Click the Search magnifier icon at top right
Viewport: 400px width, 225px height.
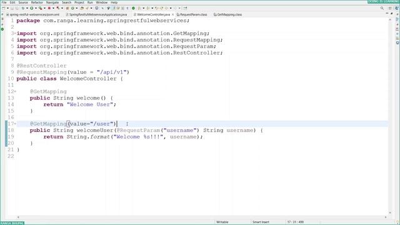click(382, 8)
